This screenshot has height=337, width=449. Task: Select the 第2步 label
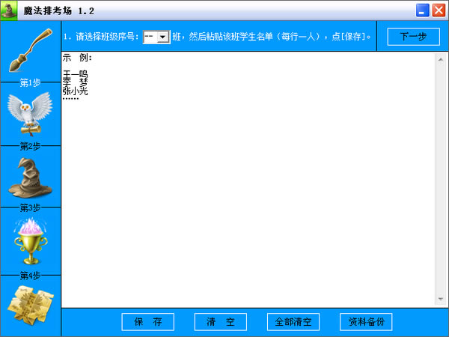tap(30, 145)
